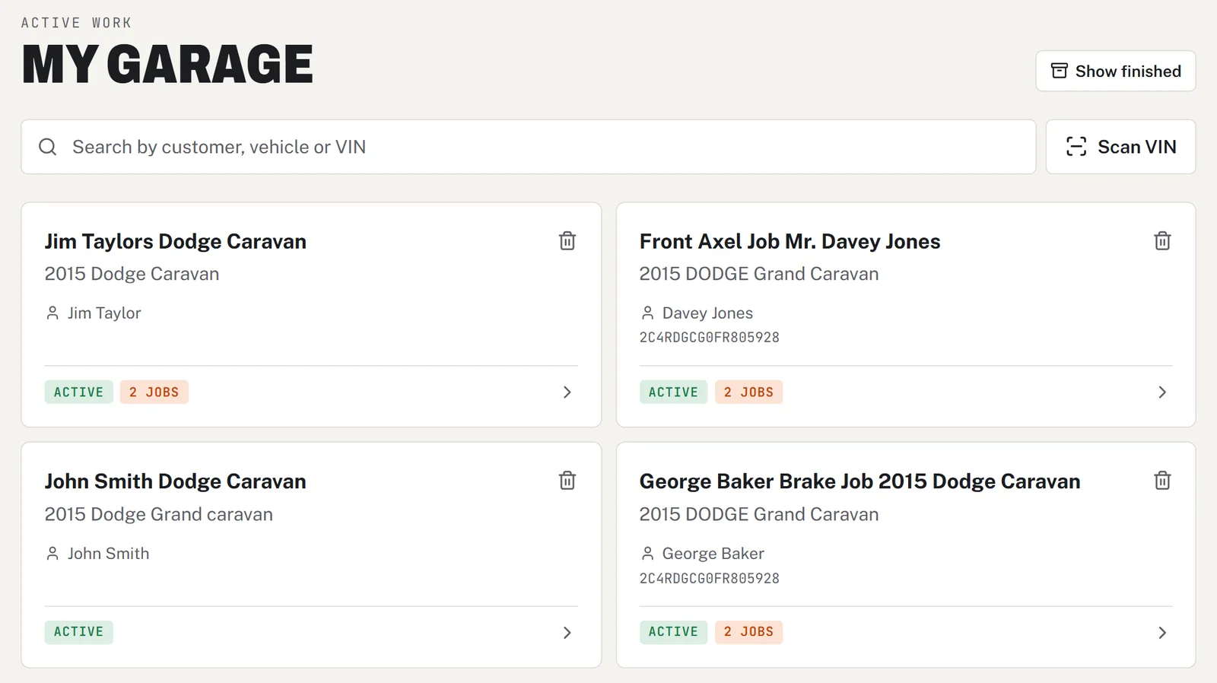Click person icon next to John Smith
This screenshot has height=683, width=1217.
[x=52, y=554]
